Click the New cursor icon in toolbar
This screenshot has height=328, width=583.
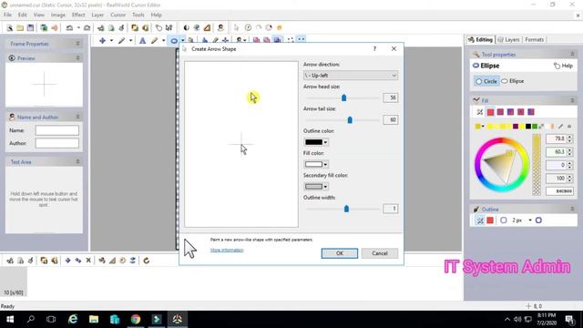[x=10, y=28]
